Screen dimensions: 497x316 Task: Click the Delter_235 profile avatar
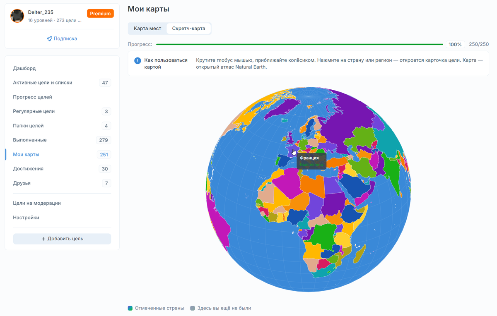pos(17,16)
